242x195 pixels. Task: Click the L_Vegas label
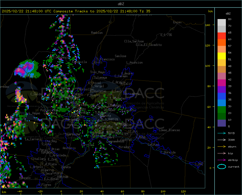35,113
